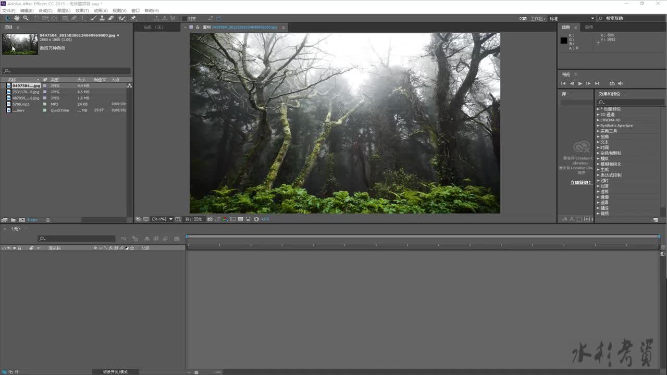Click the snapshot camera icon in viewer
This screenshot has width=667, height=375.
(x=210, y=219)
